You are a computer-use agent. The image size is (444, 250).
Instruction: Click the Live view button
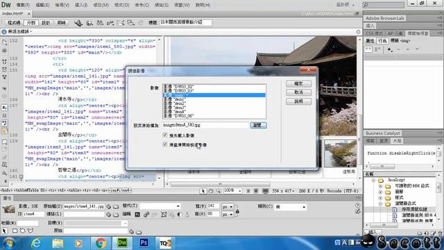pyautogui.click(x=62, y=23)
